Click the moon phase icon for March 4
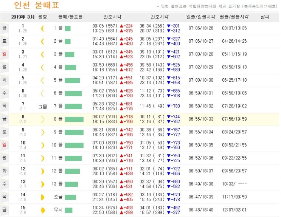 (x=43, y=67)
